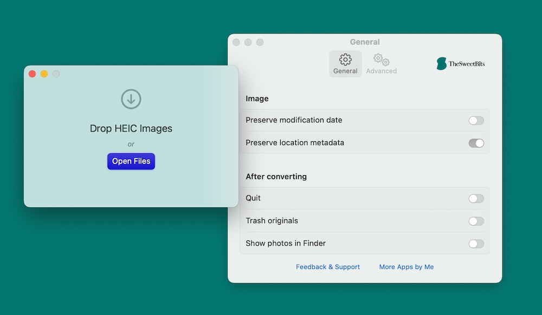
Task: Open the General settings tab
Action: 345,64
